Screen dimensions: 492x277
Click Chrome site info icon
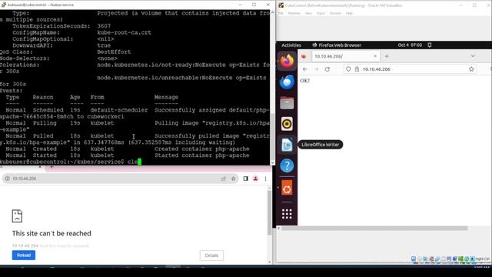(7, 179)
